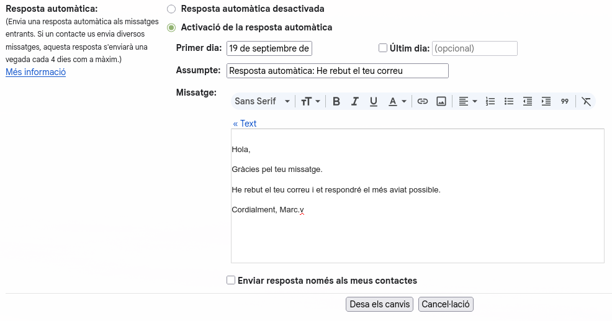
Task: Increase indent of message text
Action: pos(546,101)
